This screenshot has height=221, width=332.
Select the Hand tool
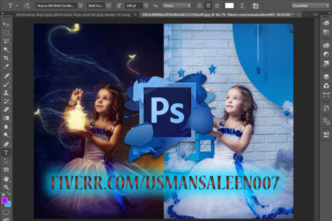pyautogui.click(x=6, y=179)
